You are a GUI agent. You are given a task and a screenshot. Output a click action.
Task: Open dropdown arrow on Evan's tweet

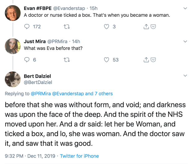tap(185, 8)
